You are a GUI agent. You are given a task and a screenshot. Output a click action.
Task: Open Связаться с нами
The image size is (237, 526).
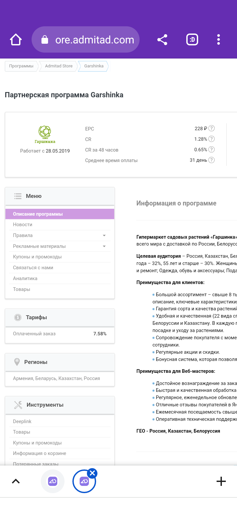pos(60,268)
